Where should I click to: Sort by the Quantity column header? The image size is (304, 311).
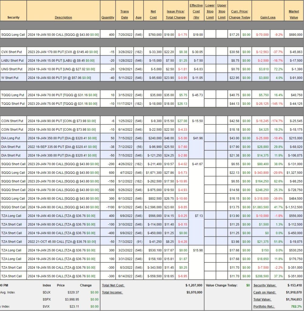point(108,17)
